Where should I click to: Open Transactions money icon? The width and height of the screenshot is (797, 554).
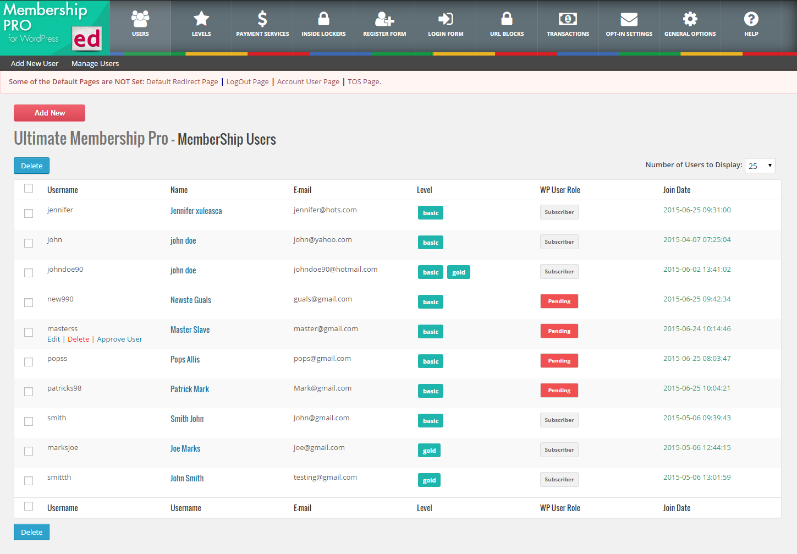(568, 19)
